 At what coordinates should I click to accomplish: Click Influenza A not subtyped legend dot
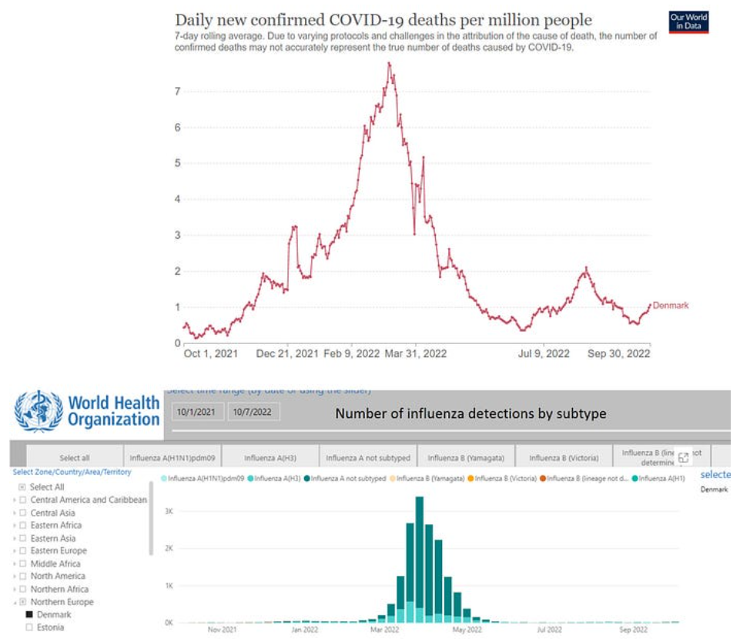(x=306, y=479)
